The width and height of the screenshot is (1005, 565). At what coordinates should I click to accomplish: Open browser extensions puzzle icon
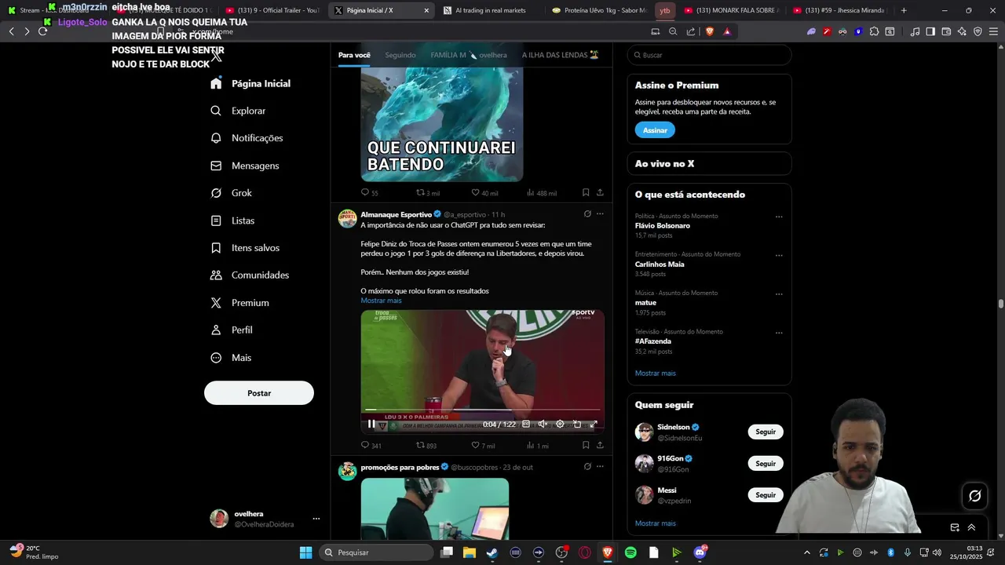coord(874,31)
